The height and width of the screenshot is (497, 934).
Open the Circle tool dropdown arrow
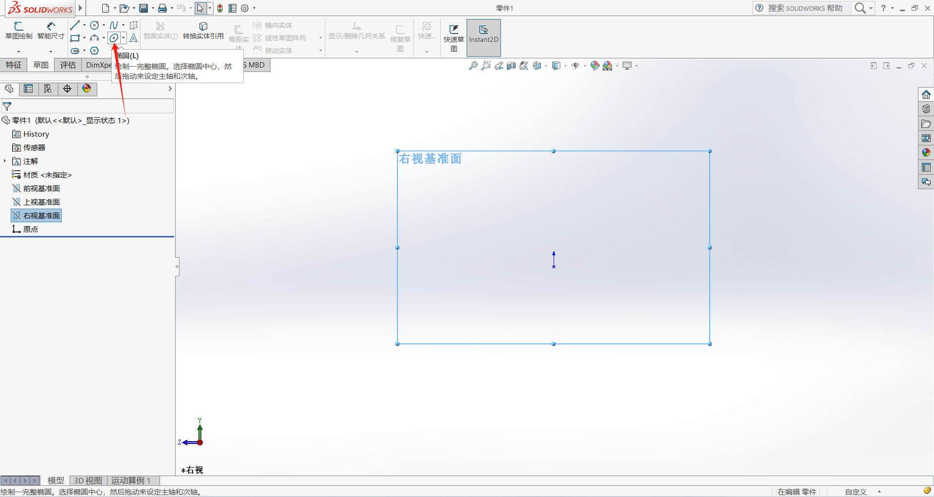(104, 25)
